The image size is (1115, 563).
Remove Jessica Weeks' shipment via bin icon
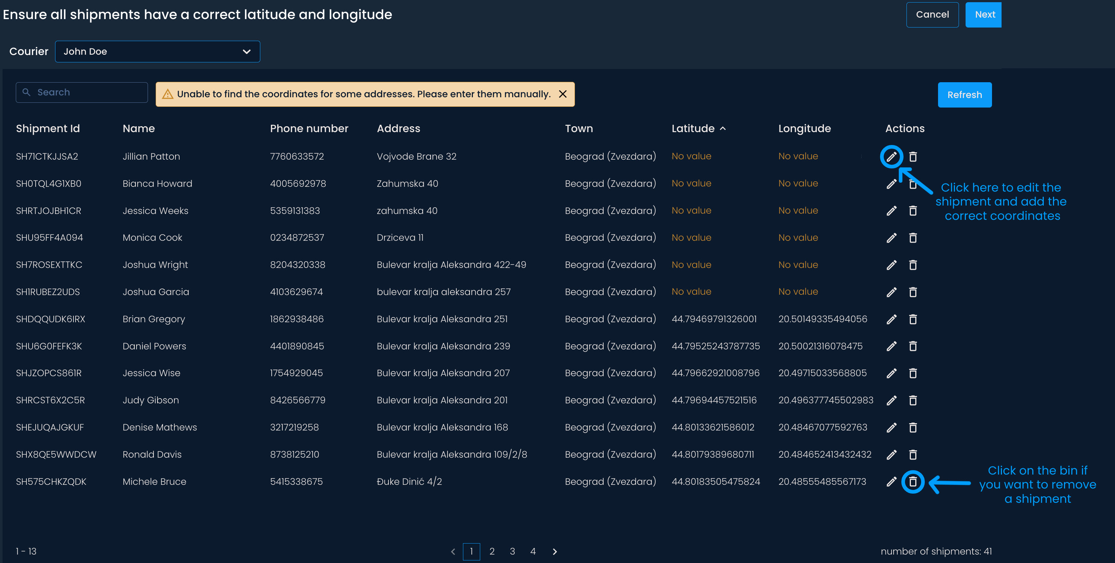[913, 211]
